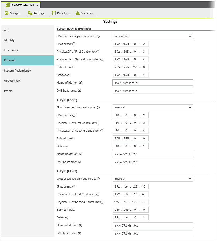Show info for LAN 1 IP address
This screenshot has width=217, height=242.
(x=74, y=44)
